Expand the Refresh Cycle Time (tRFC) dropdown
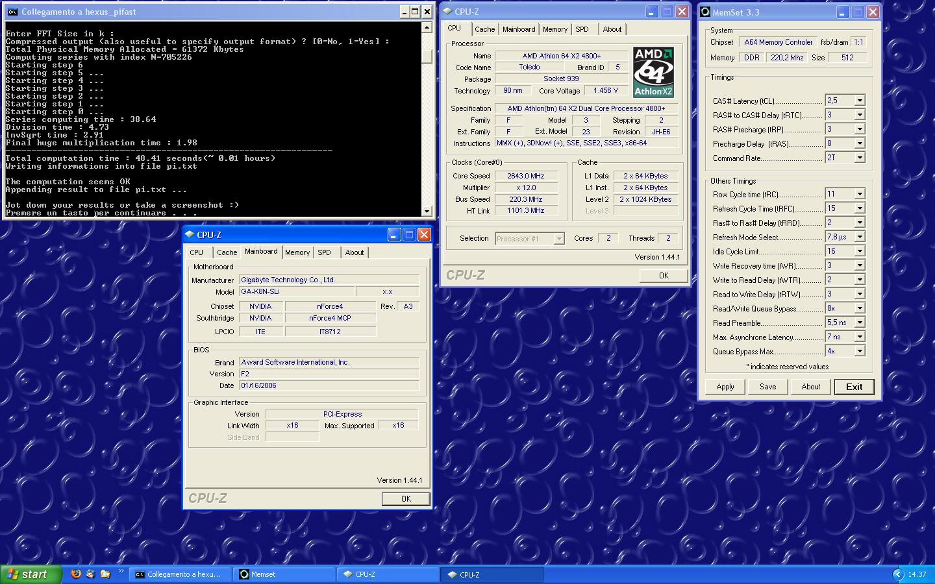935x584 pixels. pos(860,208)
